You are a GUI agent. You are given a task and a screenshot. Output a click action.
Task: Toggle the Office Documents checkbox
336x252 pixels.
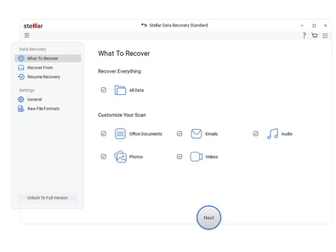pos(103,134)
